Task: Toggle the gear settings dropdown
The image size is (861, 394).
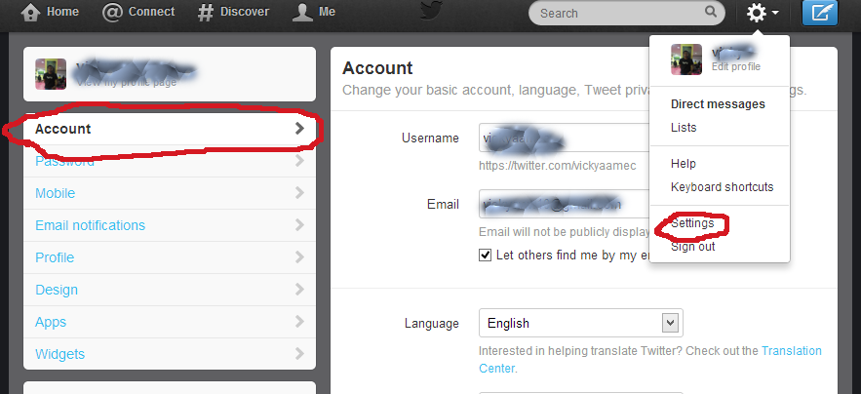Action: (763, 12)
